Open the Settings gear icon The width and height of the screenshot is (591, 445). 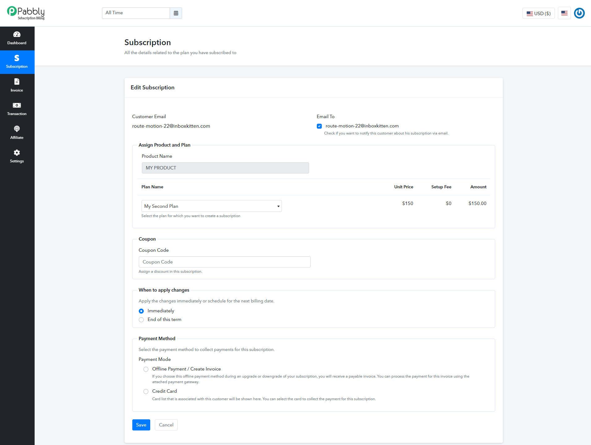pos(17,153)
